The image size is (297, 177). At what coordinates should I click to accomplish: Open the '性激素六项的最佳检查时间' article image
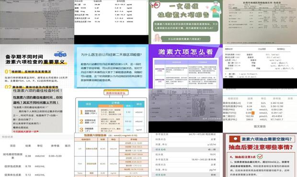[x=37, y=111]
